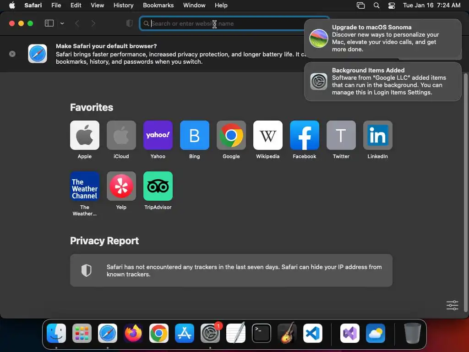Open the View menu
The image size is (469, 352).
pos(97,5)
